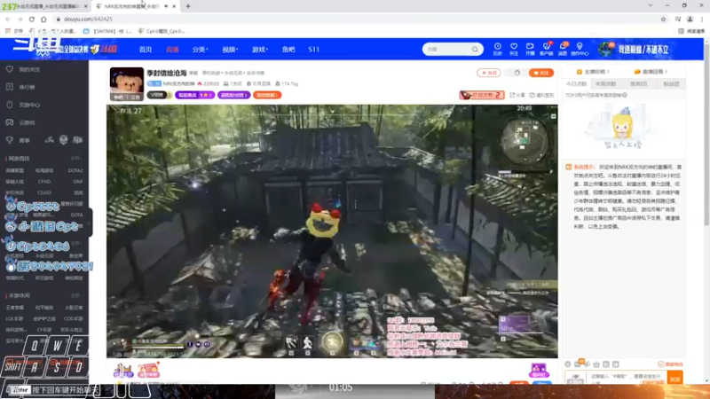Switch to the 粉丝团 tab

(671, 83)
